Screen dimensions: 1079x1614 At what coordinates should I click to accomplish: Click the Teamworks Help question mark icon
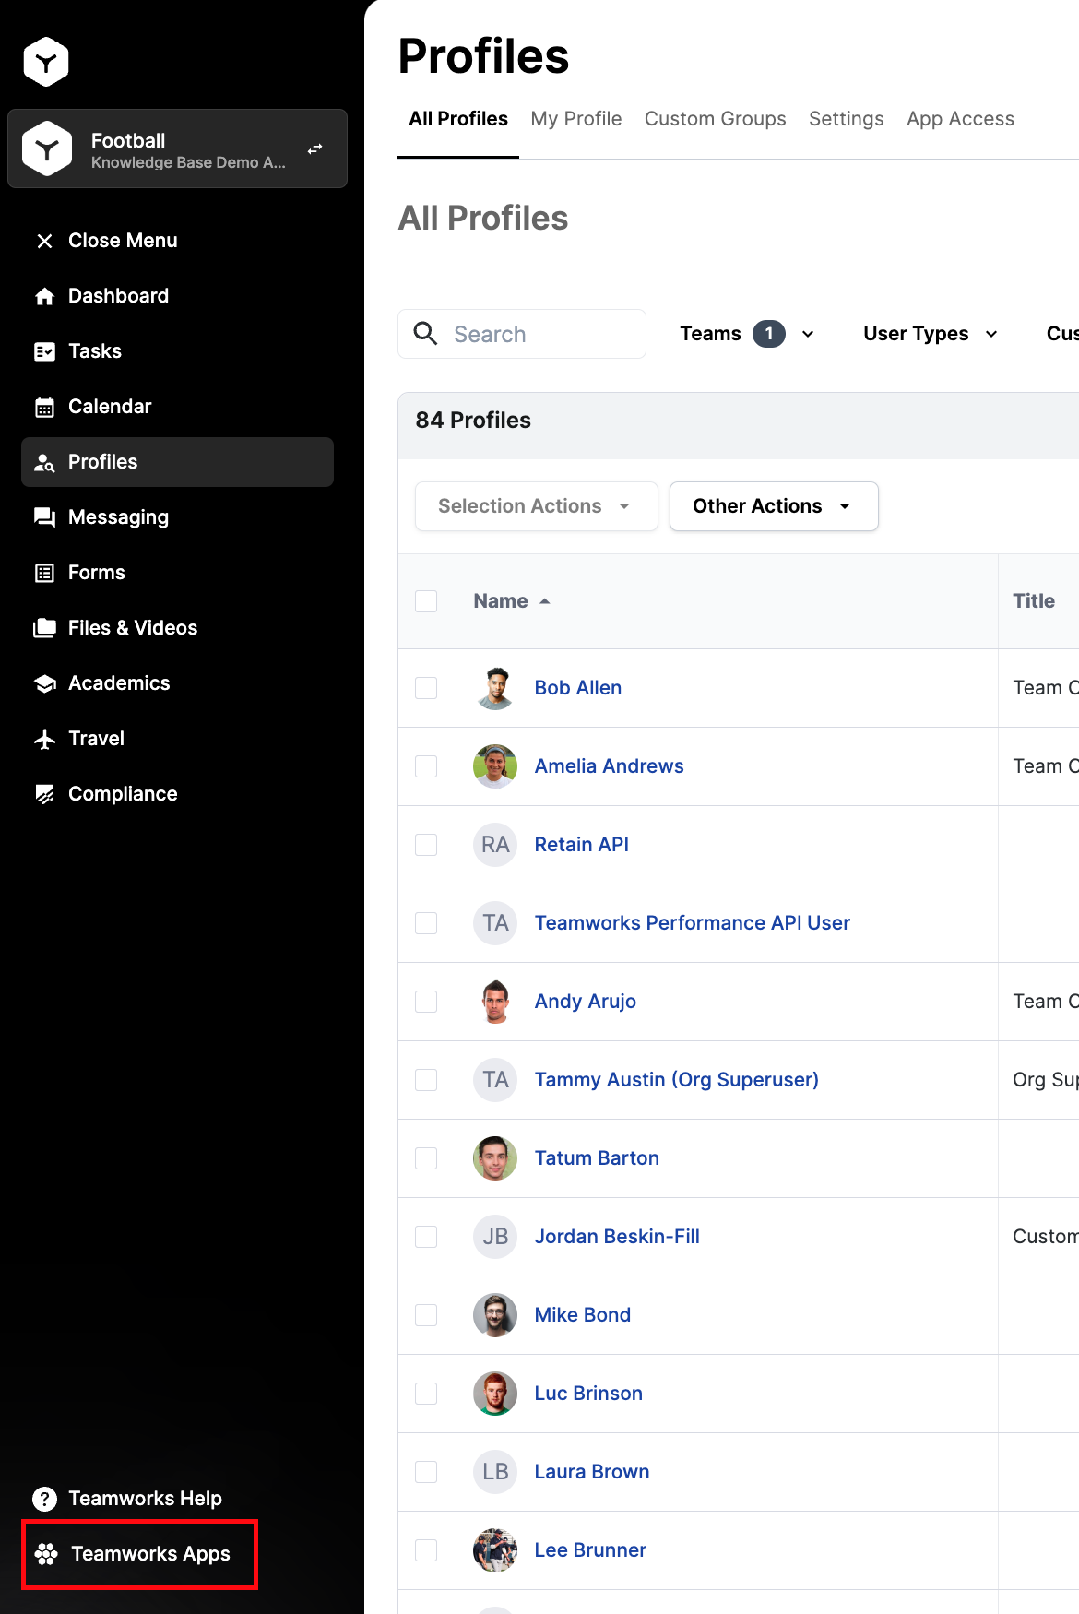coord(44,1499)
